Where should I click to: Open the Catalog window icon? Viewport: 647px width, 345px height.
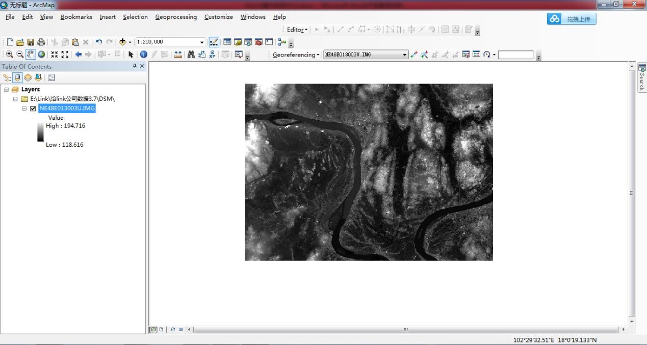238,42
